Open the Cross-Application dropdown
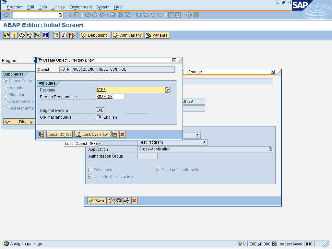 click(x=270, y=149)
